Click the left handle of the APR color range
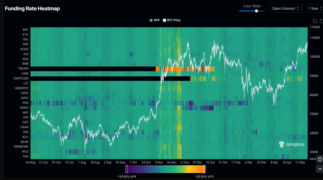Screen dimensions: 323x180 126,169
